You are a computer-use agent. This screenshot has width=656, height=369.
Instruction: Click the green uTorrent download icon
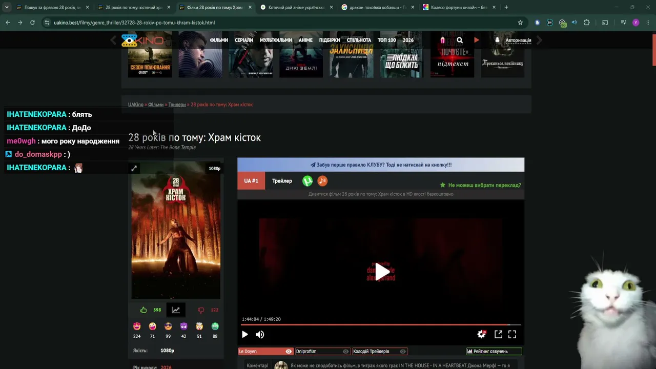pos(307,181)
